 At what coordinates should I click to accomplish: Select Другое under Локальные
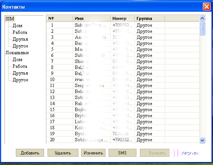(20, 80)
